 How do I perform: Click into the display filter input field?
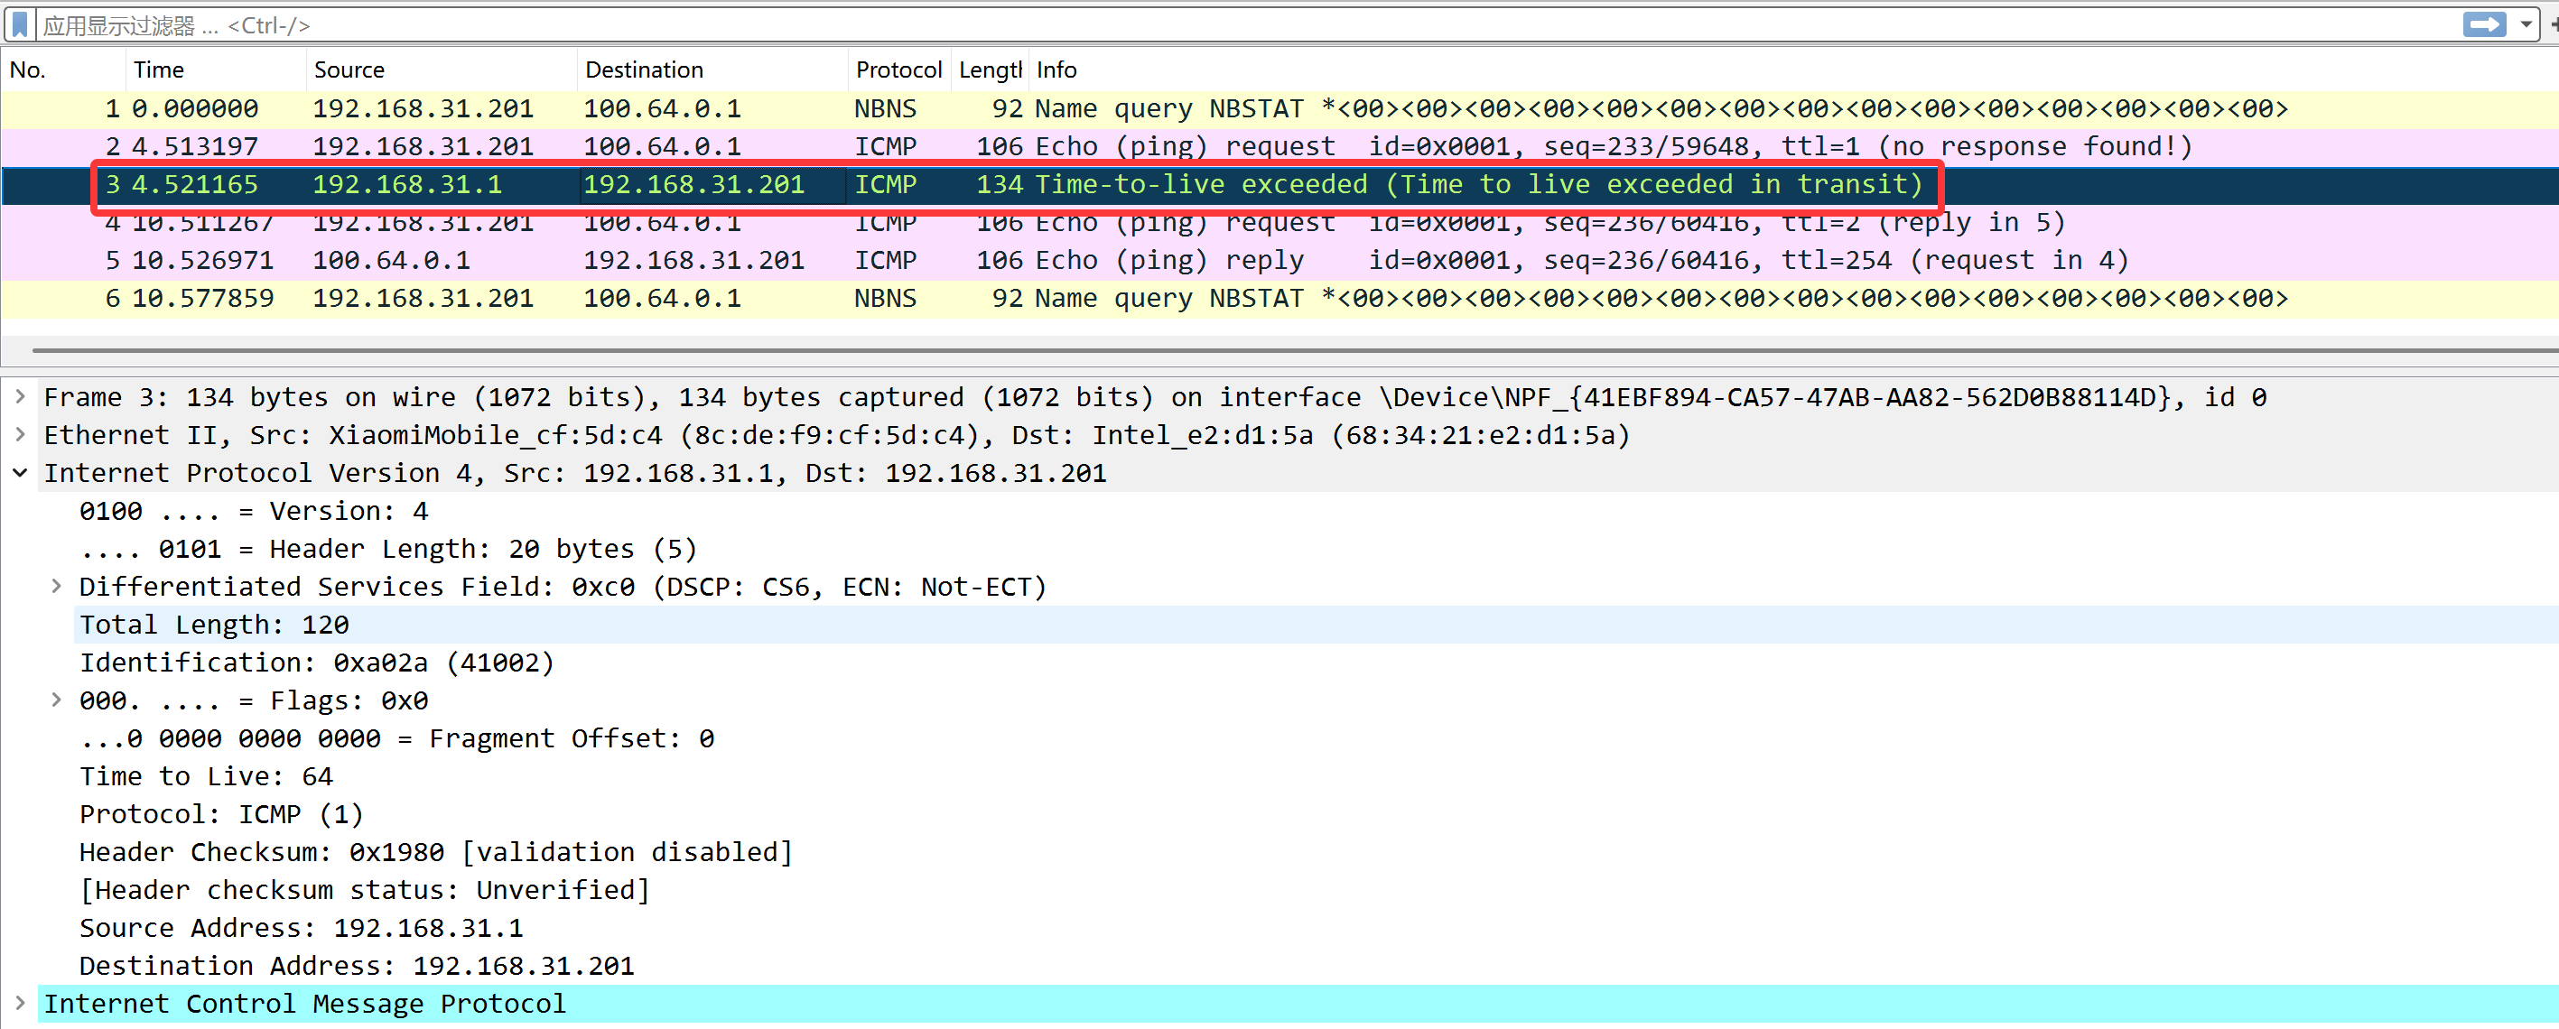coord(1192,23)
